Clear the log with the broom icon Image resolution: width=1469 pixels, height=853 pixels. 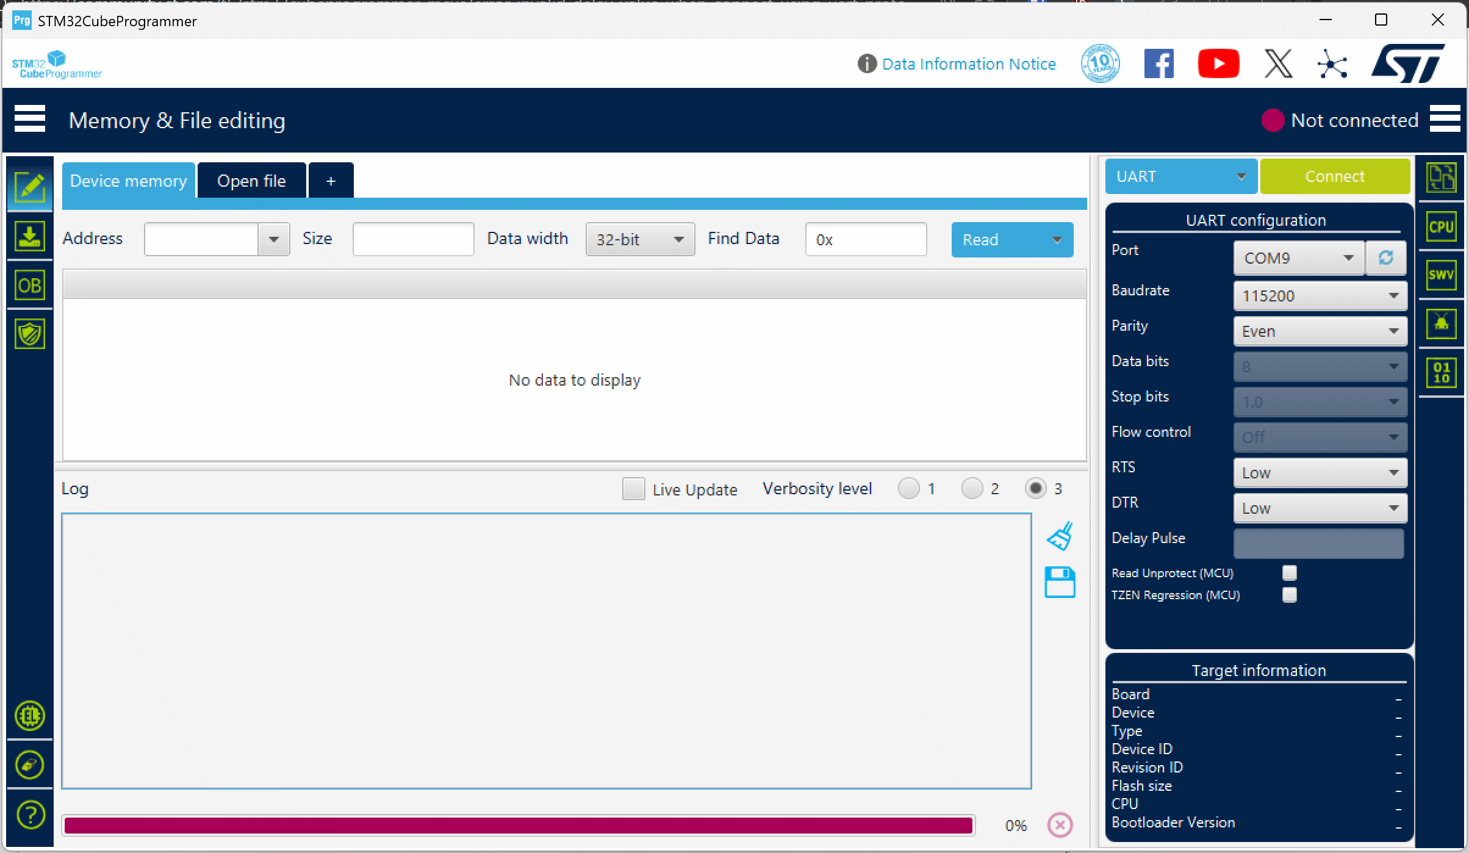1060,535
